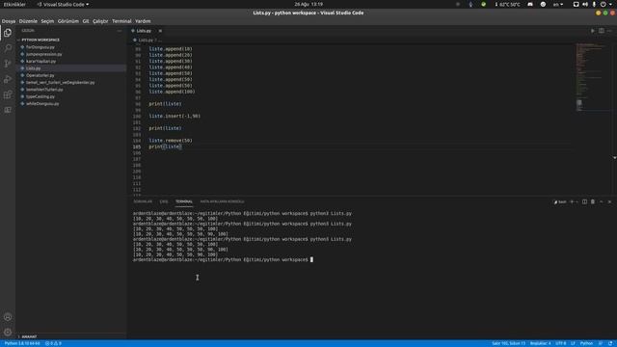The width and height of the screenshot is (617, 347).
Task: Click the notifications bell in status bar
Action: tap(610, 343)
